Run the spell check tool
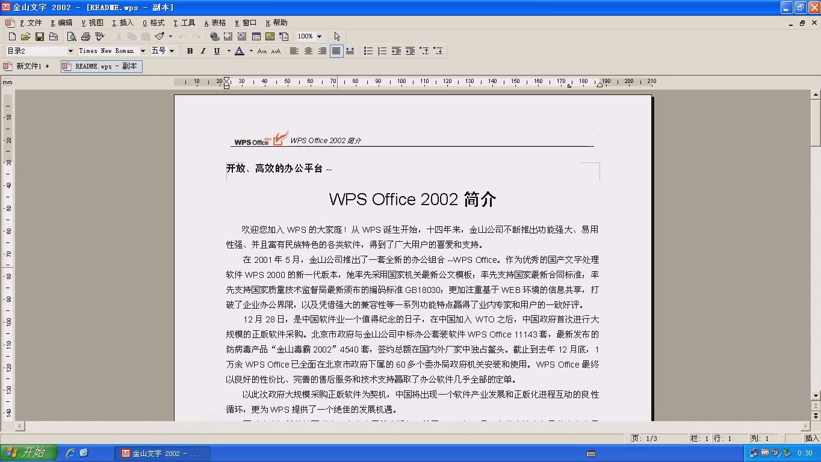821x462 pixels. [x=99, y=37]
